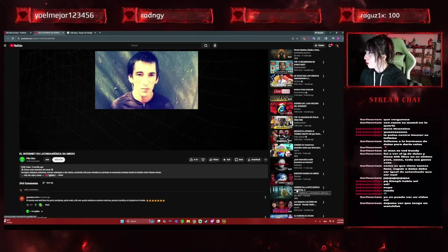The height and width of the screenshot is (252, 448).
Task: Open the 'Horrors From LiveLeak' suggested video
Action: 281,94
